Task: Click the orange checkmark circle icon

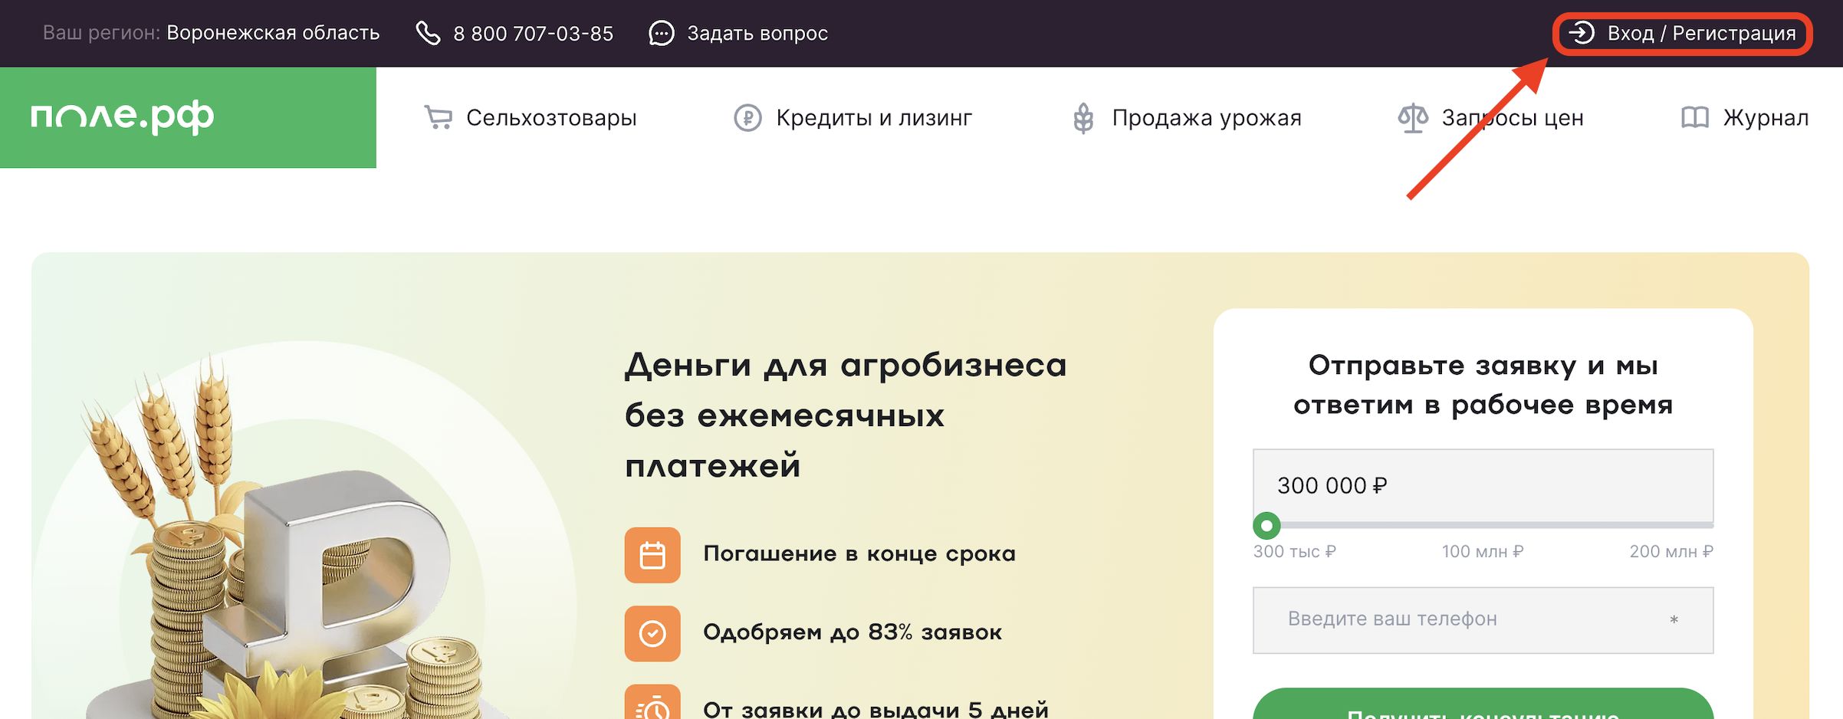Action: pyautogui.click(x=652, y=633)
